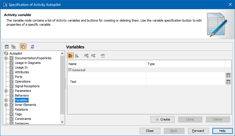This screenshot has width=235, height=136.
Task: Click the Forward button
Action: point(198,131)
